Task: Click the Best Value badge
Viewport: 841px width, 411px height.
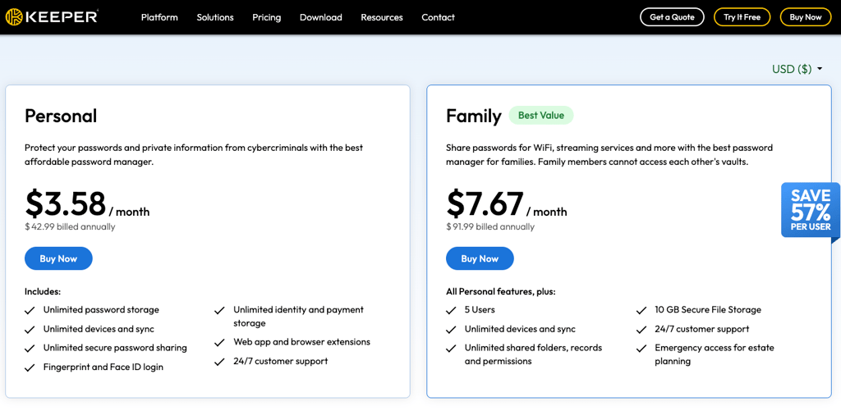Action: click(x=540, y=115)
